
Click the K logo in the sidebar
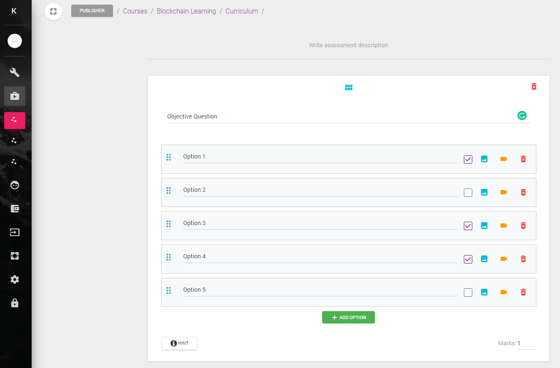click(14, 11)
